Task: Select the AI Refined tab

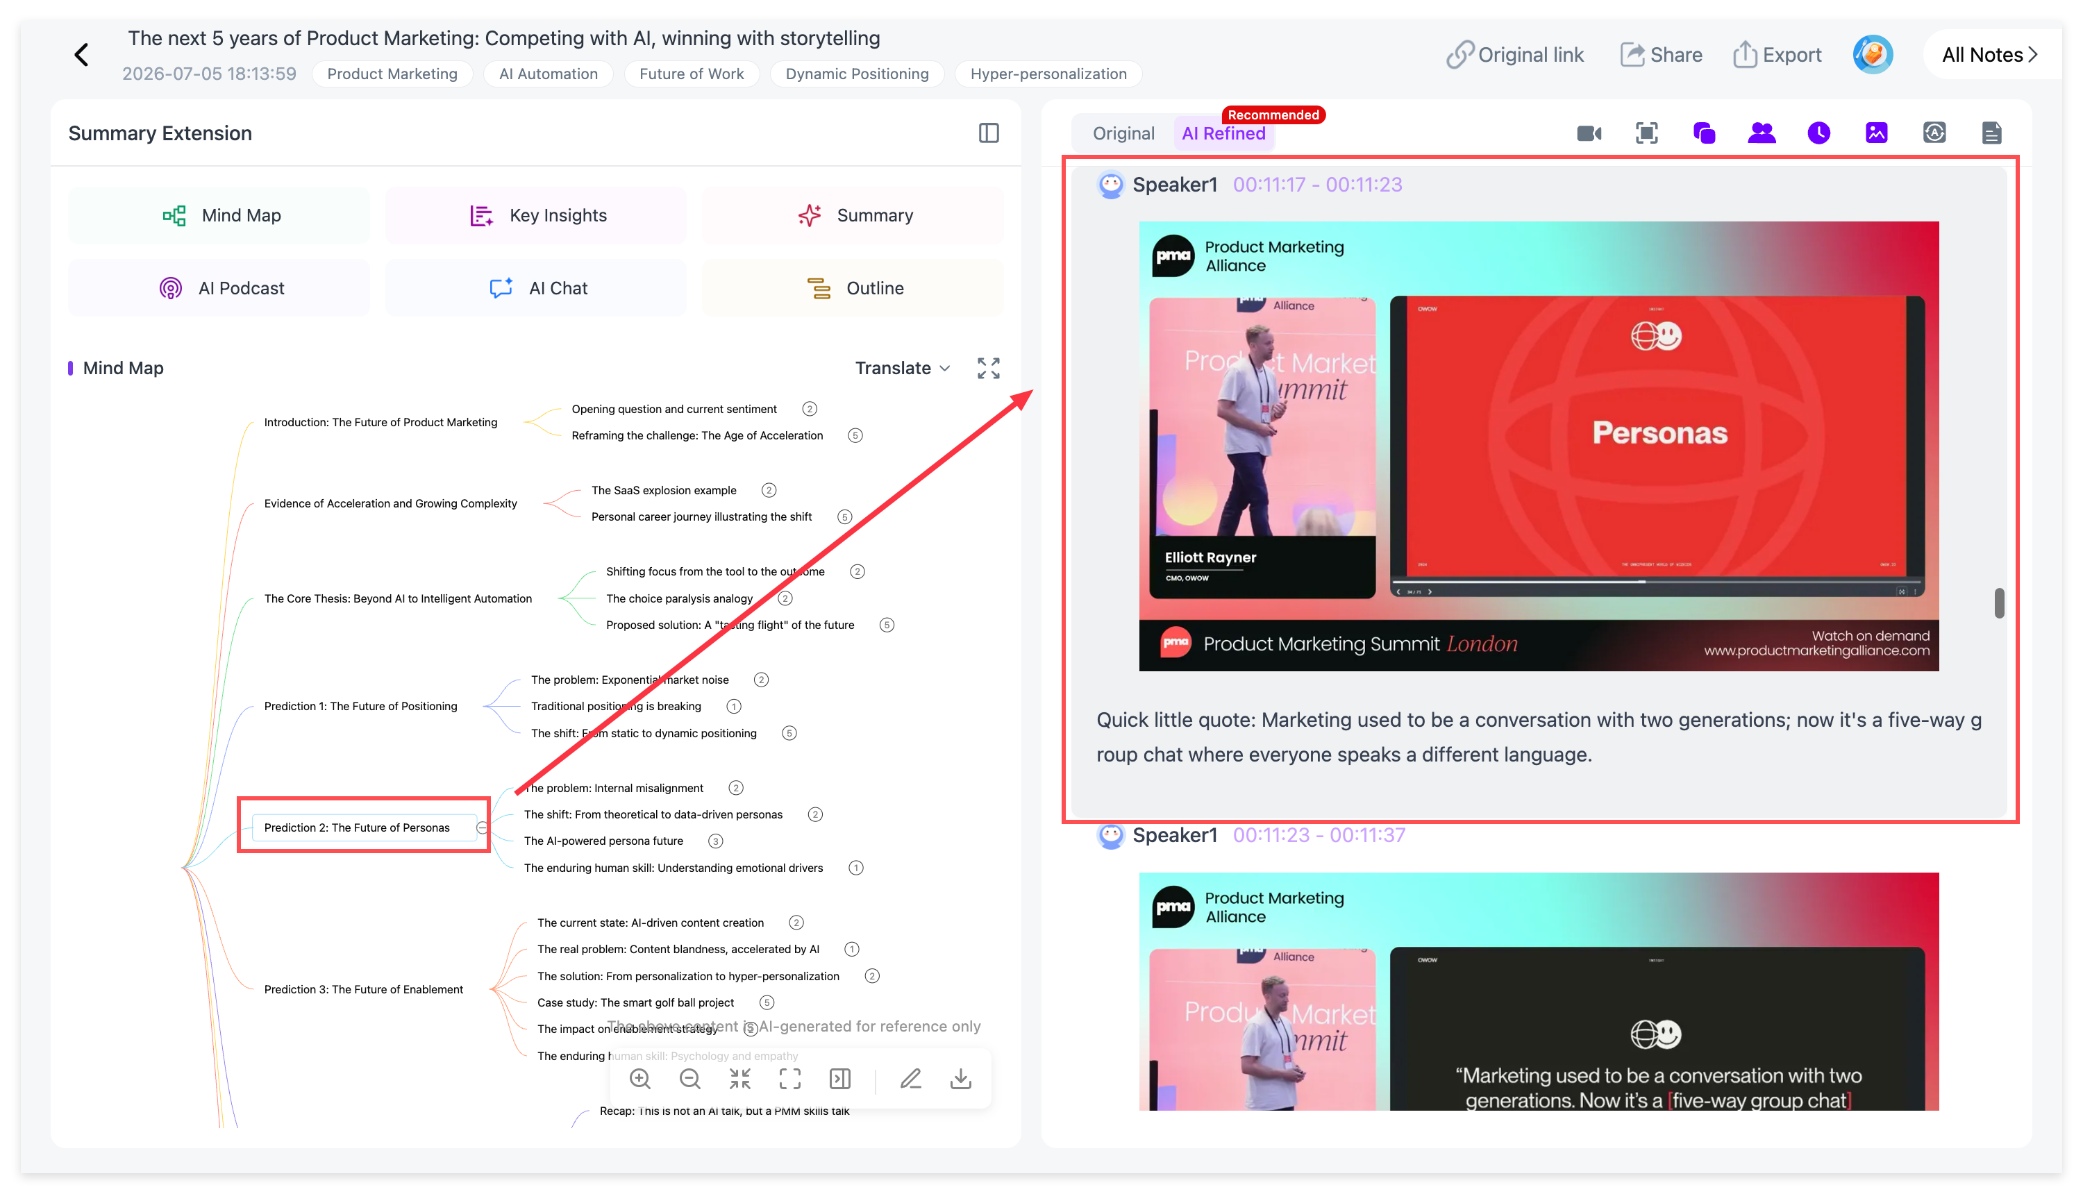Action: pyautogui.click(x=1223, y=134)
